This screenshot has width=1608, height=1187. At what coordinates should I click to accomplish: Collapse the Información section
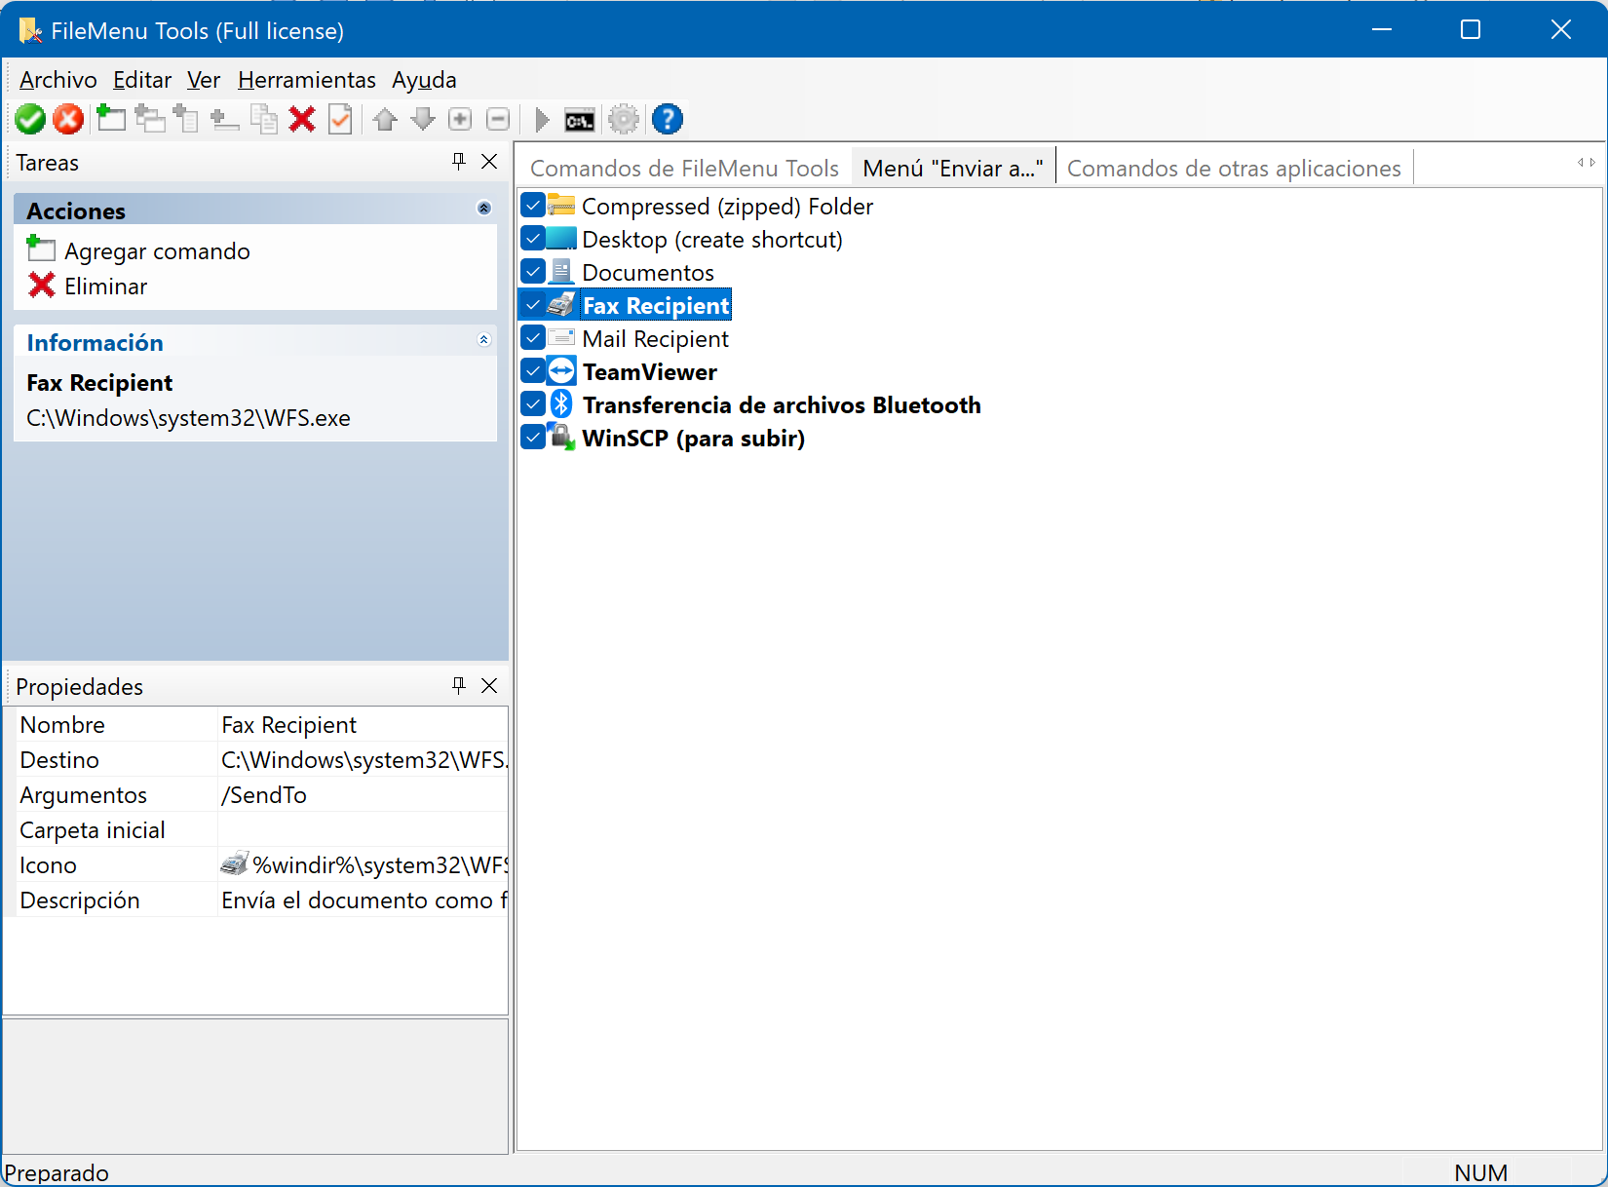(484, 340)
